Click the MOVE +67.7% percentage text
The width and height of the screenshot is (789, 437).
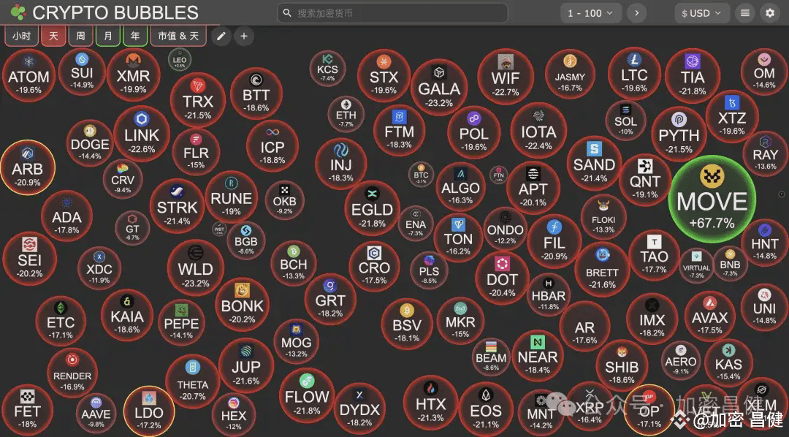point(712,224)
